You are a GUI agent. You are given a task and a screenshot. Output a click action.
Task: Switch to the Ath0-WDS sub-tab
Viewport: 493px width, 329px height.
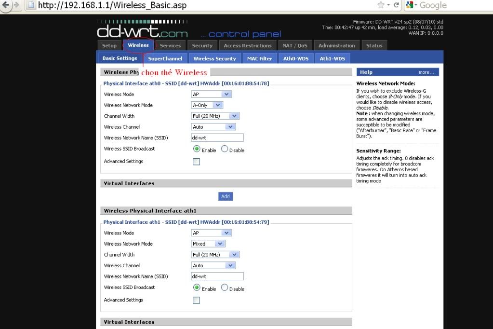(296, 58)
